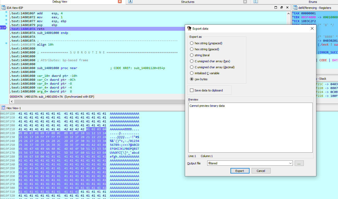The height and width of the screenshot is (199, 338).
Task: Switch to the Debug View tab
Action: 60,2
